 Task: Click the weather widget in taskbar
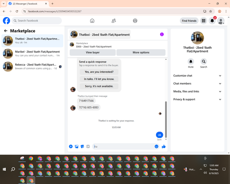(x=190, y=169)
